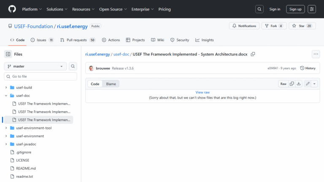The height and width of the screenshot is (182, 324).
Task: Switch to Blame view
Action: pyautogui.click(x=111, y=84)
